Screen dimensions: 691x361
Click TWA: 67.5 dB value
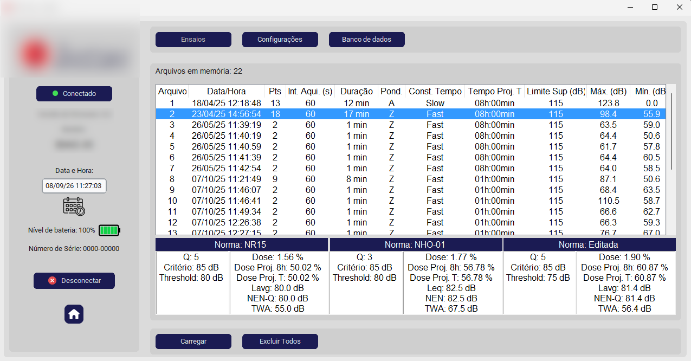451,308
